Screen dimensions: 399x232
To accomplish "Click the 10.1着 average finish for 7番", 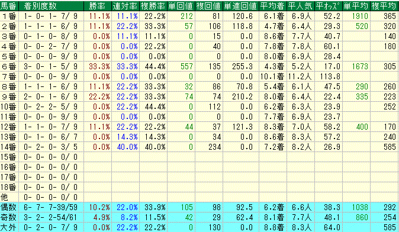I will click(x=272, y=76).
